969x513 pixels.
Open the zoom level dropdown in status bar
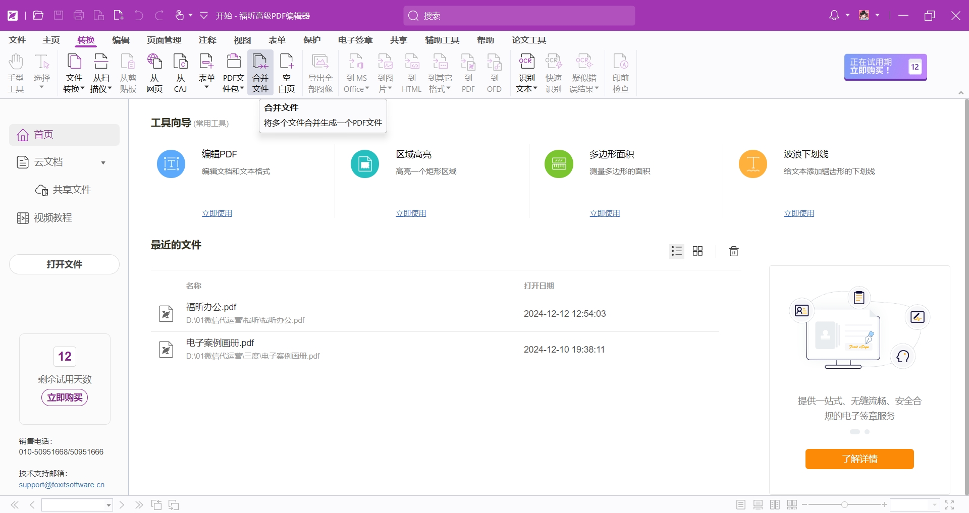(935, 505)
